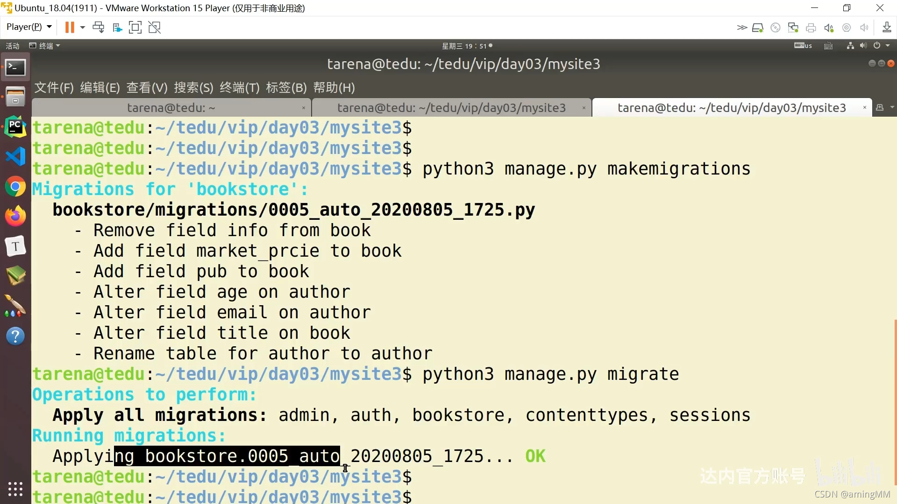Toggle VMware full screen mode
Viewport: 897px width, 504px height.
pyautogui.click(x=135, y=28)
